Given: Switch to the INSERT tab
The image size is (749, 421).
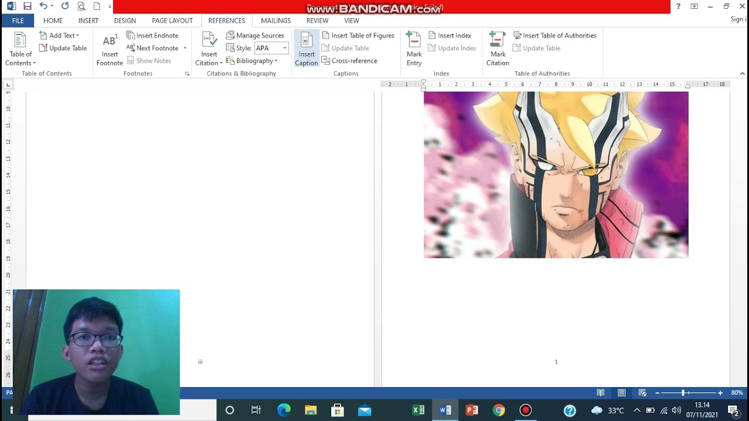Looking at the screenshot, I should (88, 20).
